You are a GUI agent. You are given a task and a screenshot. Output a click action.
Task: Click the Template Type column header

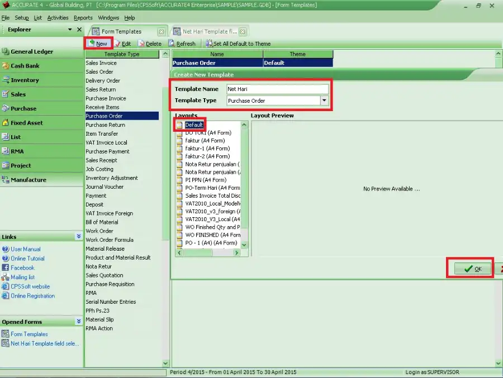[122, 54]
